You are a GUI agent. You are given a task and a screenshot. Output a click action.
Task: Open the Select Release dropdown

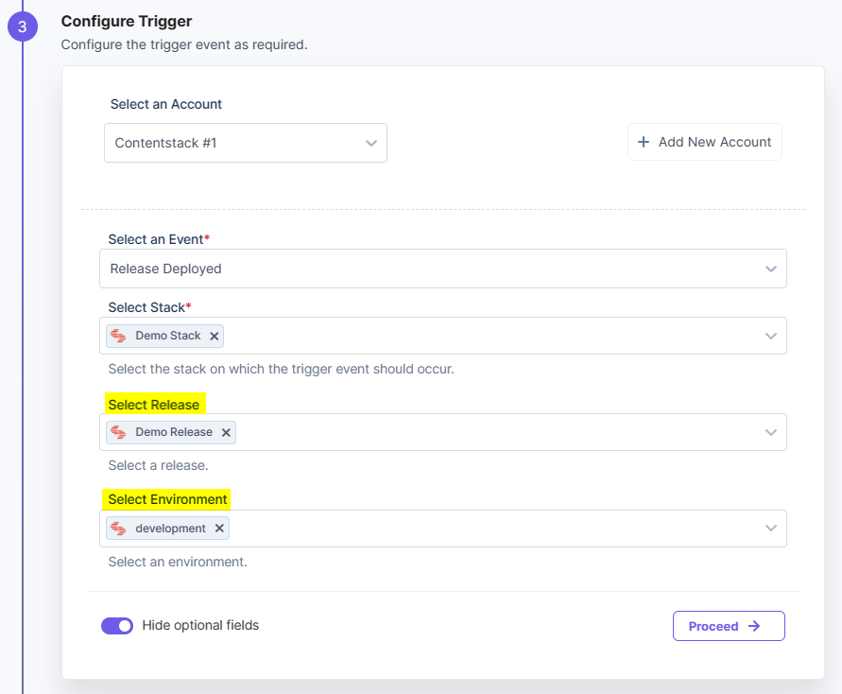pos(773,432)
